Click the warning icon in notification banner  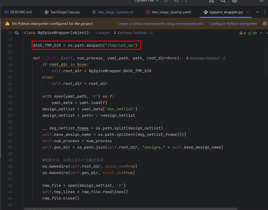(7, 24)
